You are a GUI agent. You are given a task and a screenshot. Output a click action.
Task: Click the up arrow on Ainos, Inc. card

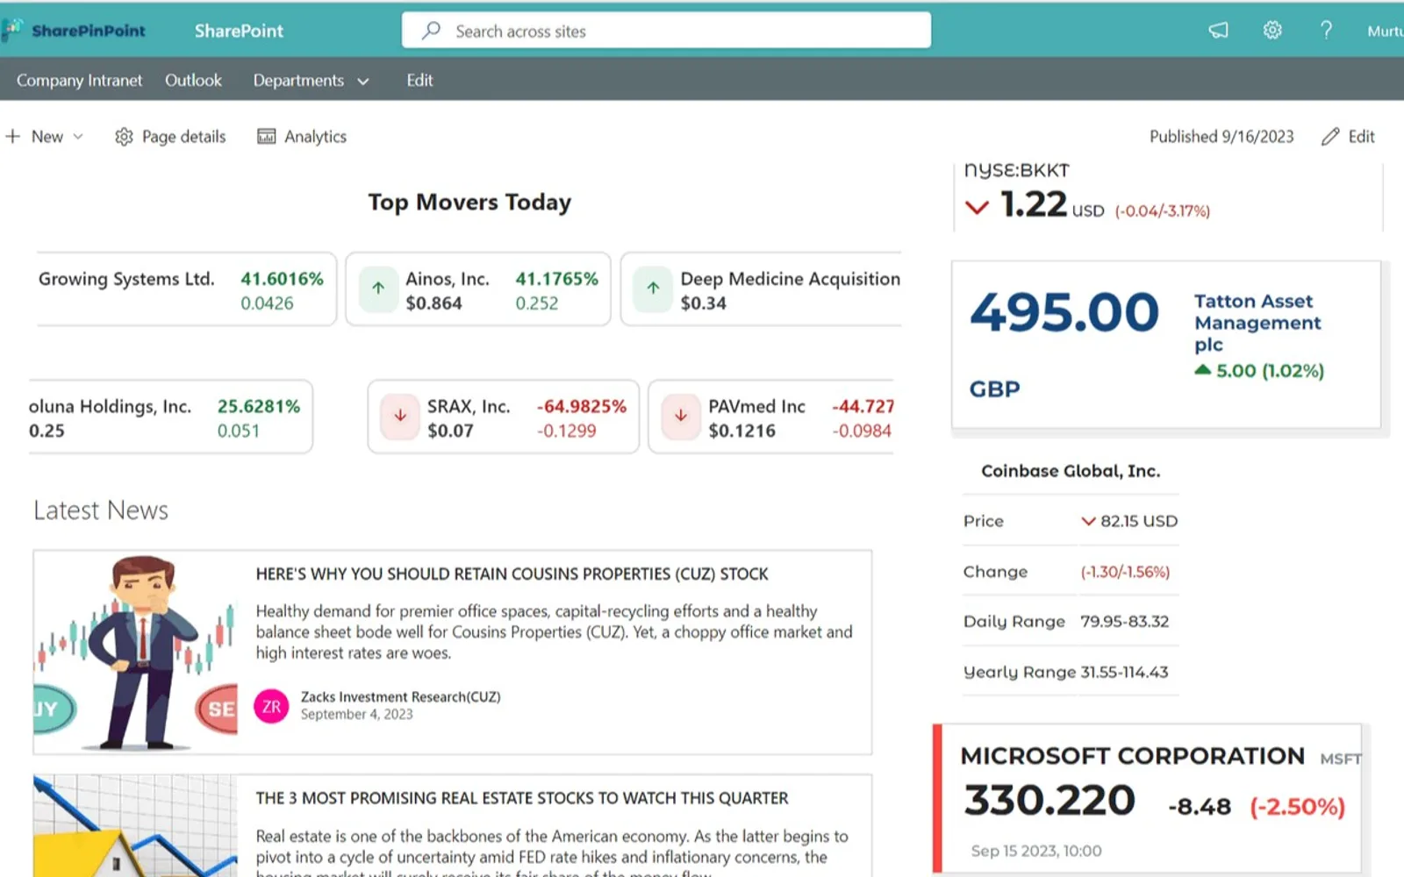pyautogui.click(x=378, y=288)
